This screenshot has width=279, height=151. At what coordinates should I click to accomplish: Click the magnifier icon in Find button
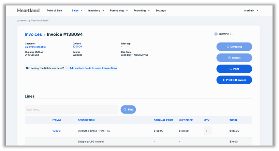click(125, 110)
